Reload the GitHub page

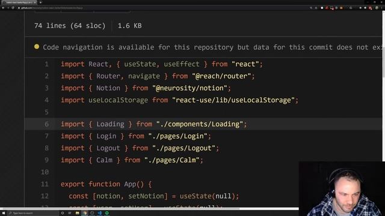pyautogui.click(x=13, y=8)
